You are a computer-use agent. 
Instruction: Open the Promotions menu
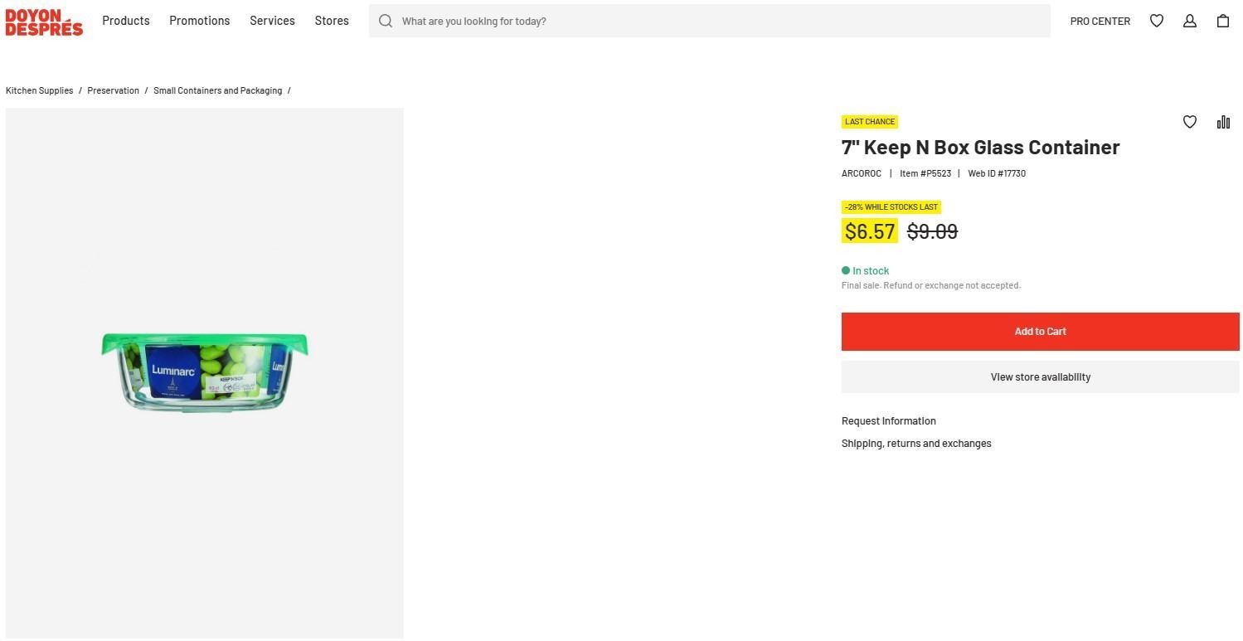click(x=200, y=21)
